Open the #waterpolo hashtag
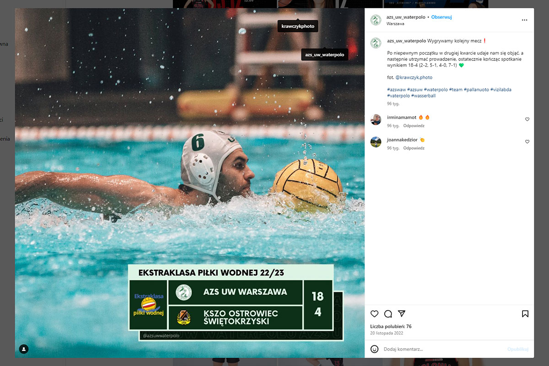This screenshot has width=549, height=366. point(436,90)
